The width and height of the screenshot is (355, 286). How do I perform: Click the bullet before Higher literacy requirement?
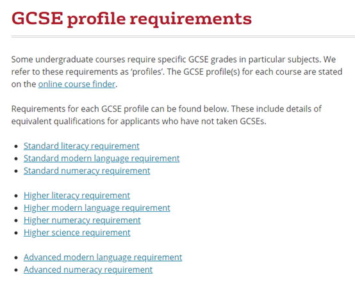coord(16,196)
